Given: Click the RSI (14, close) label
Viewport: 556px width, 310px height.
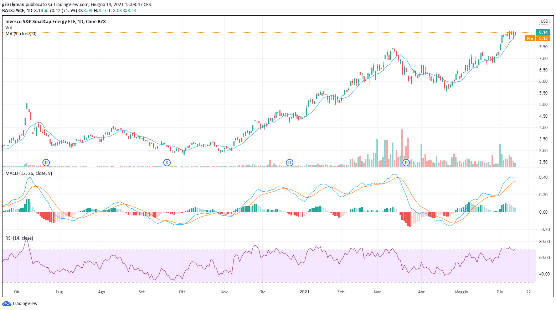Looking at the screenshot, I should 19,238.
